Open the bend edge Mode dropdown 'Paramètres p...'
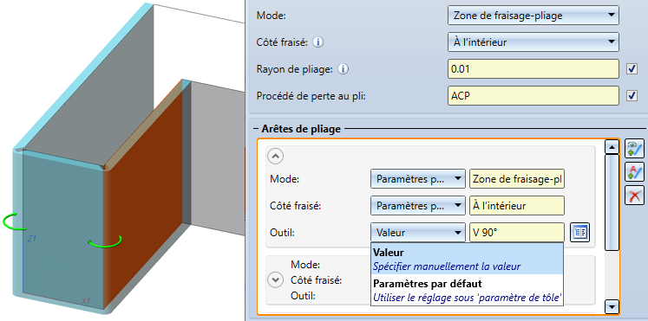This screenshot has height=321, width=648. [418, 179]
